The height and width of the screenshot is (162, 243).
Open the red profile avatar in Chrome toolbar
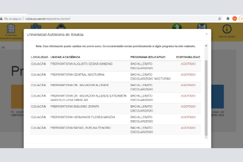click(x=235, y=19)
